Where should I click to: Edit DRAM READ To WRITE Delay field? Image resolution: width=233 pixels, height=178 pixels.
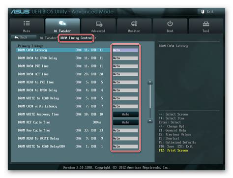(x=125, y=139)
